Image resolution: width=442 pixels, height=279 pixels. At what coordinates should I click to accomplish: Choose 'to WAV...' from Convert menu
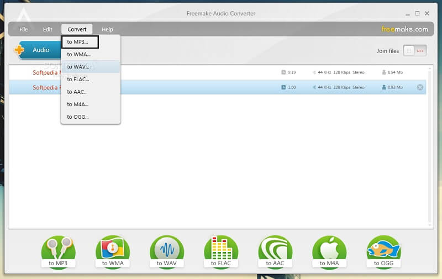(90, 67)
